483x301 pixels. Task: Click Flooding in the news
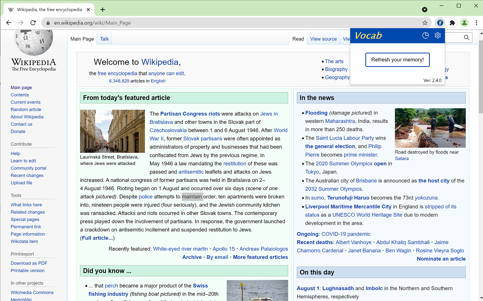coord(316,113)
